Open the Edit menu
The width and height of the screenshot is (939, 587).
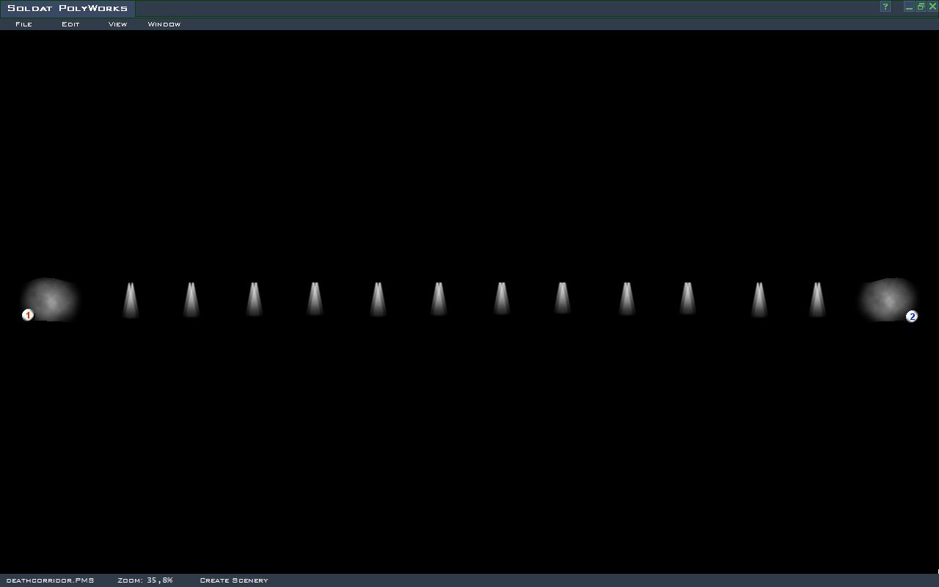70,24
